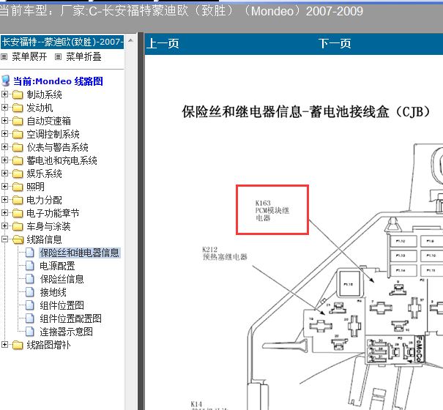Expand all menus via 菜单展开
443x410 pixels.
[29, 57]
